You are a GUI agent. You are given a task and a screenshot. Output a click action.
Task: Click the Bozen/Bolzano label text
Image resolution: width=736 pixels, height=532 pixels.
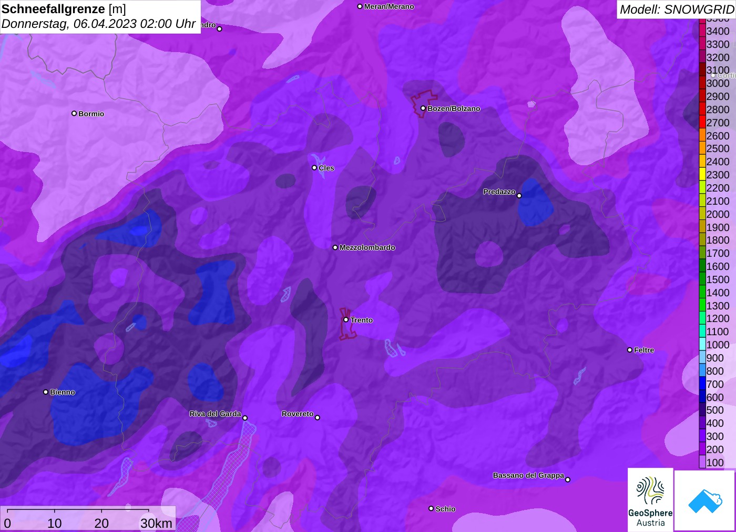tap(454, 108)
